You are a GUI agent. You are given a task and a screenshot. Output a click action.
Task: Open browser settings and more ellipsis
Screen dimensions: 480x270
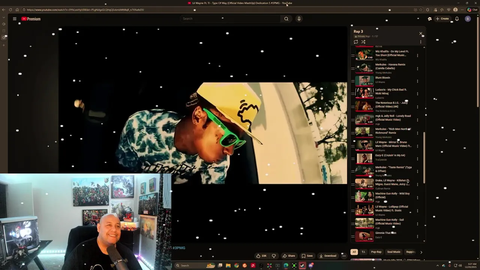462,10
